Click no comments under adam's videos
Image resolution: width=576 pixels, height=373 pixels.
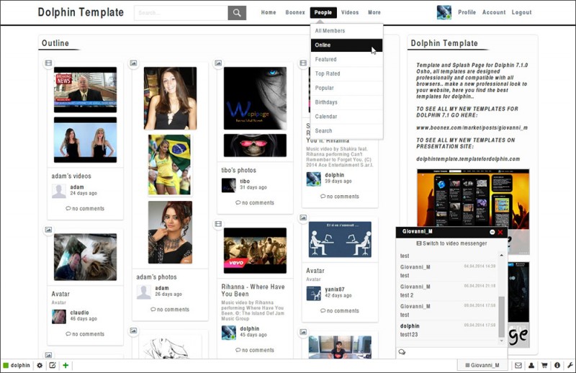[x=85, y=209]
